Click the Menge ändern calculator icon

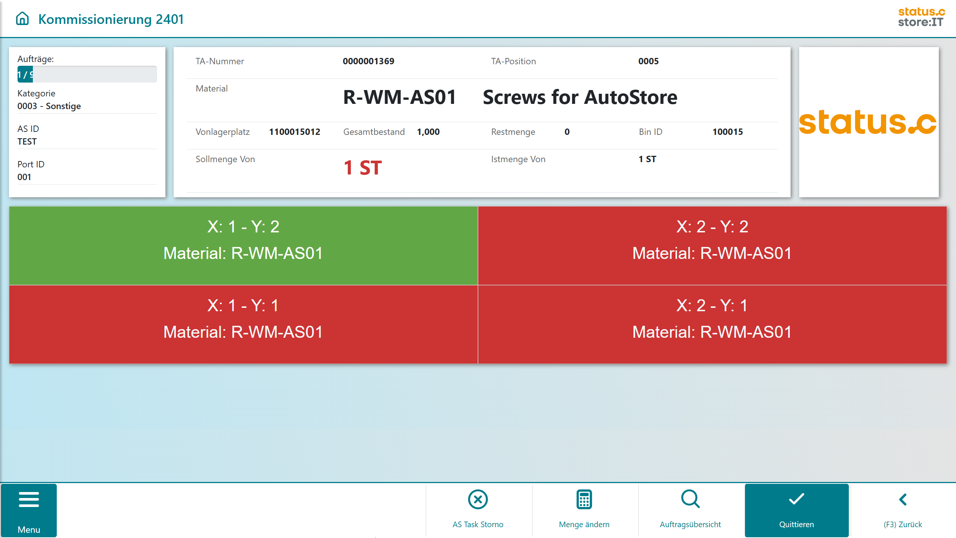pos(584,500)
